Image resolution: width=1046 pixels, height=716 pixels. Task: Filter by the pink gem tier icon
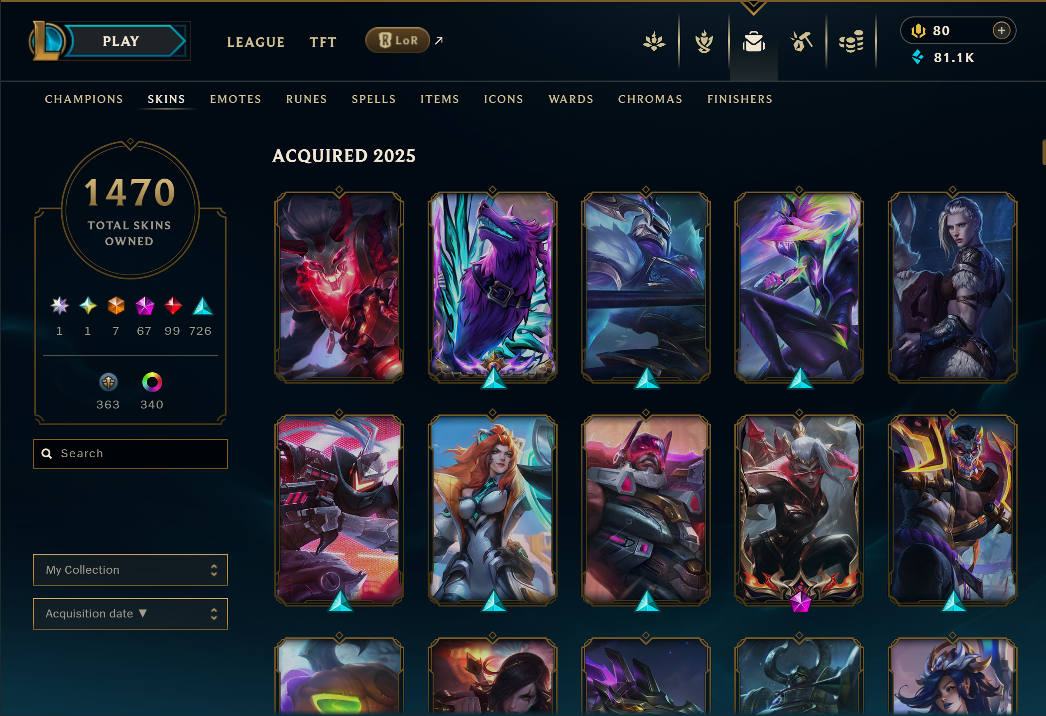pos(145,306)
